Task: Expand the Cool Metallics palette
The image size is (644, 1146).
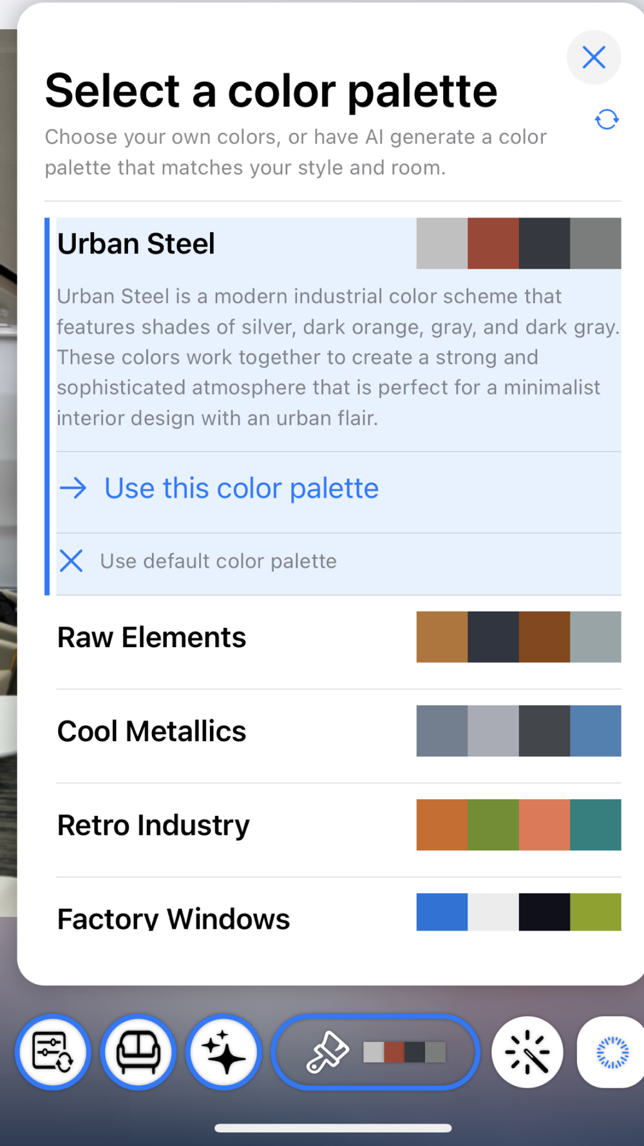Action: click(152, 732)
